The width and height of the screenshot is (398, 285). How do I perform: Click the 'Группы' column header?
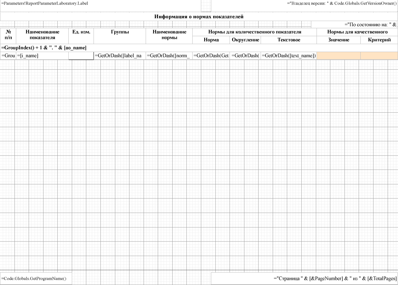pyautogui.click(x=120, y=36)
